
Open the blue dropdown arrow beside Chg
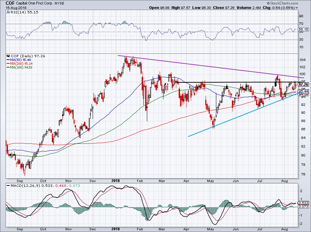[297, 8]
